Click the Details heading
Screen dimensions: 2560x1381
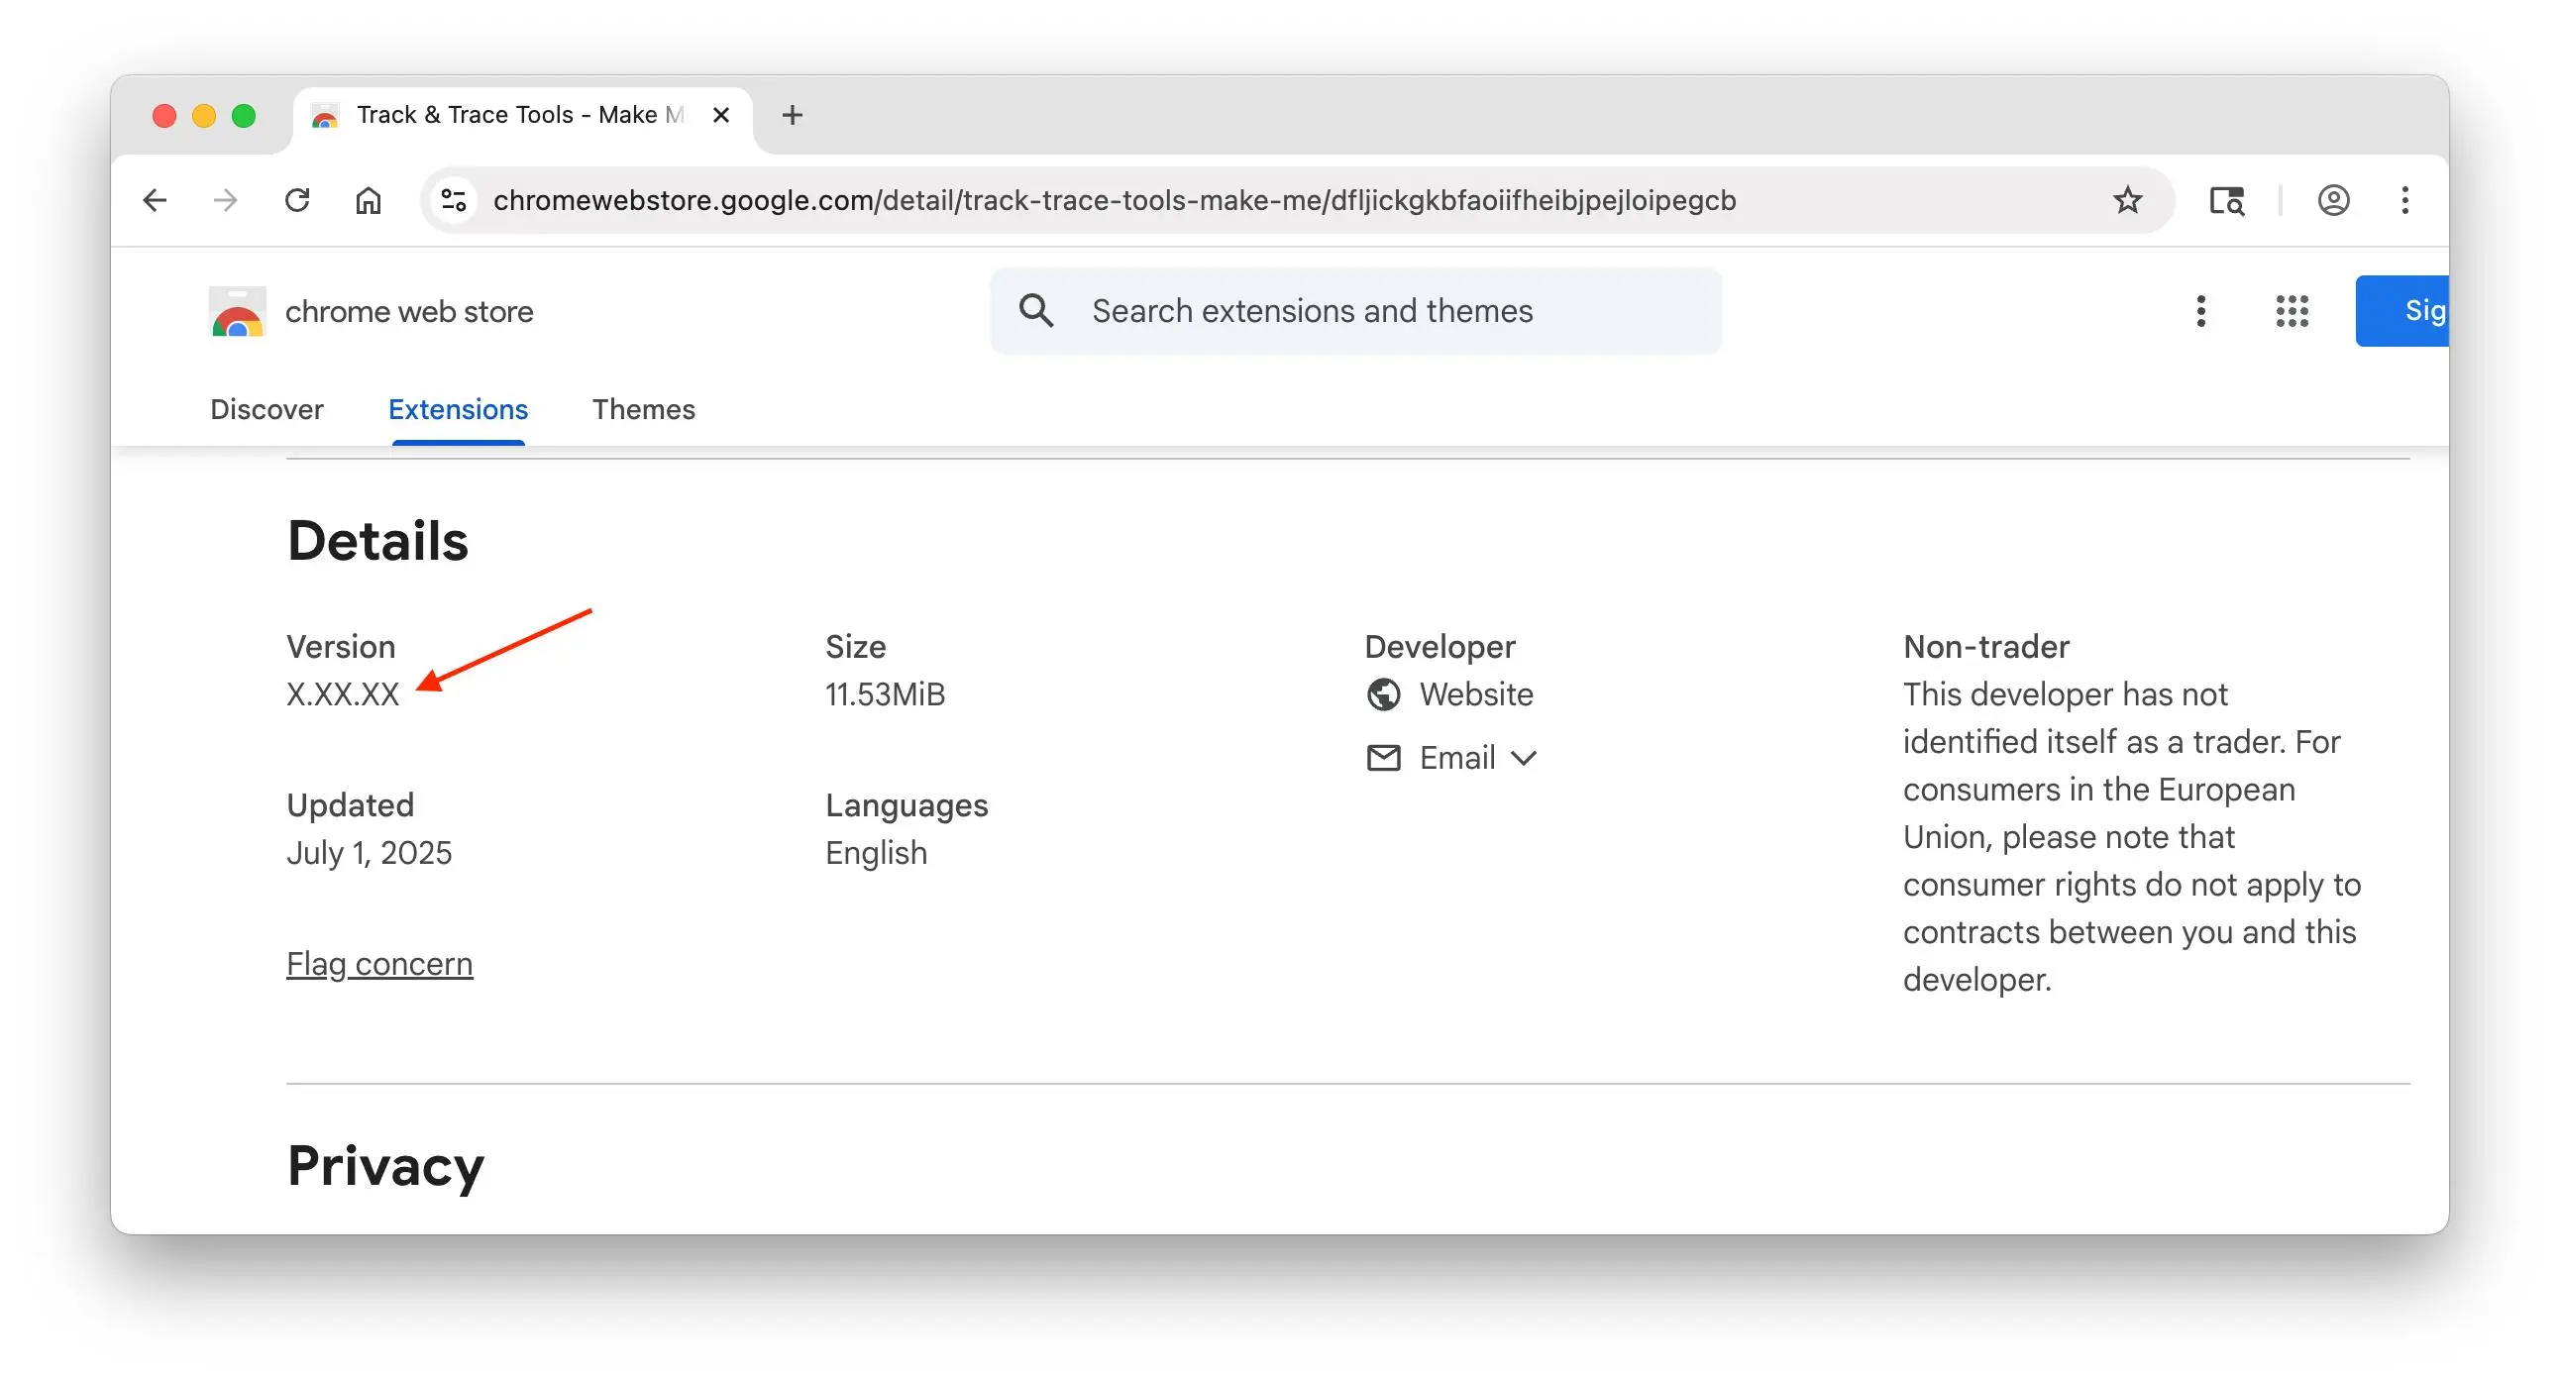tap(377, 542)
